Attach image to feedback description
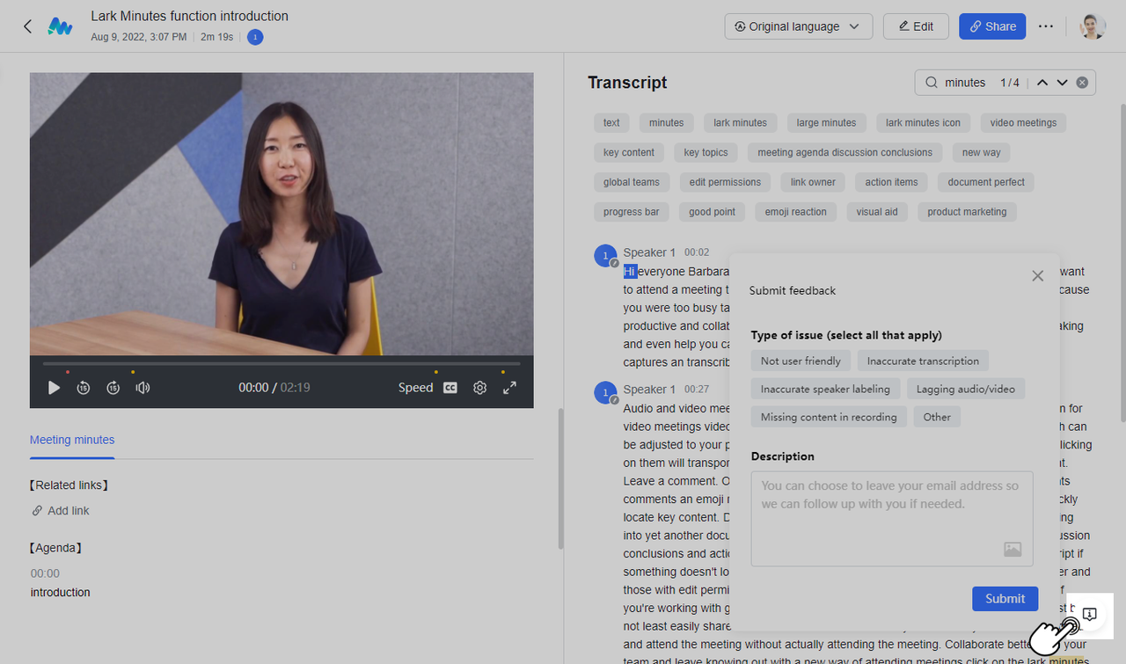 tap(1013, 549)
